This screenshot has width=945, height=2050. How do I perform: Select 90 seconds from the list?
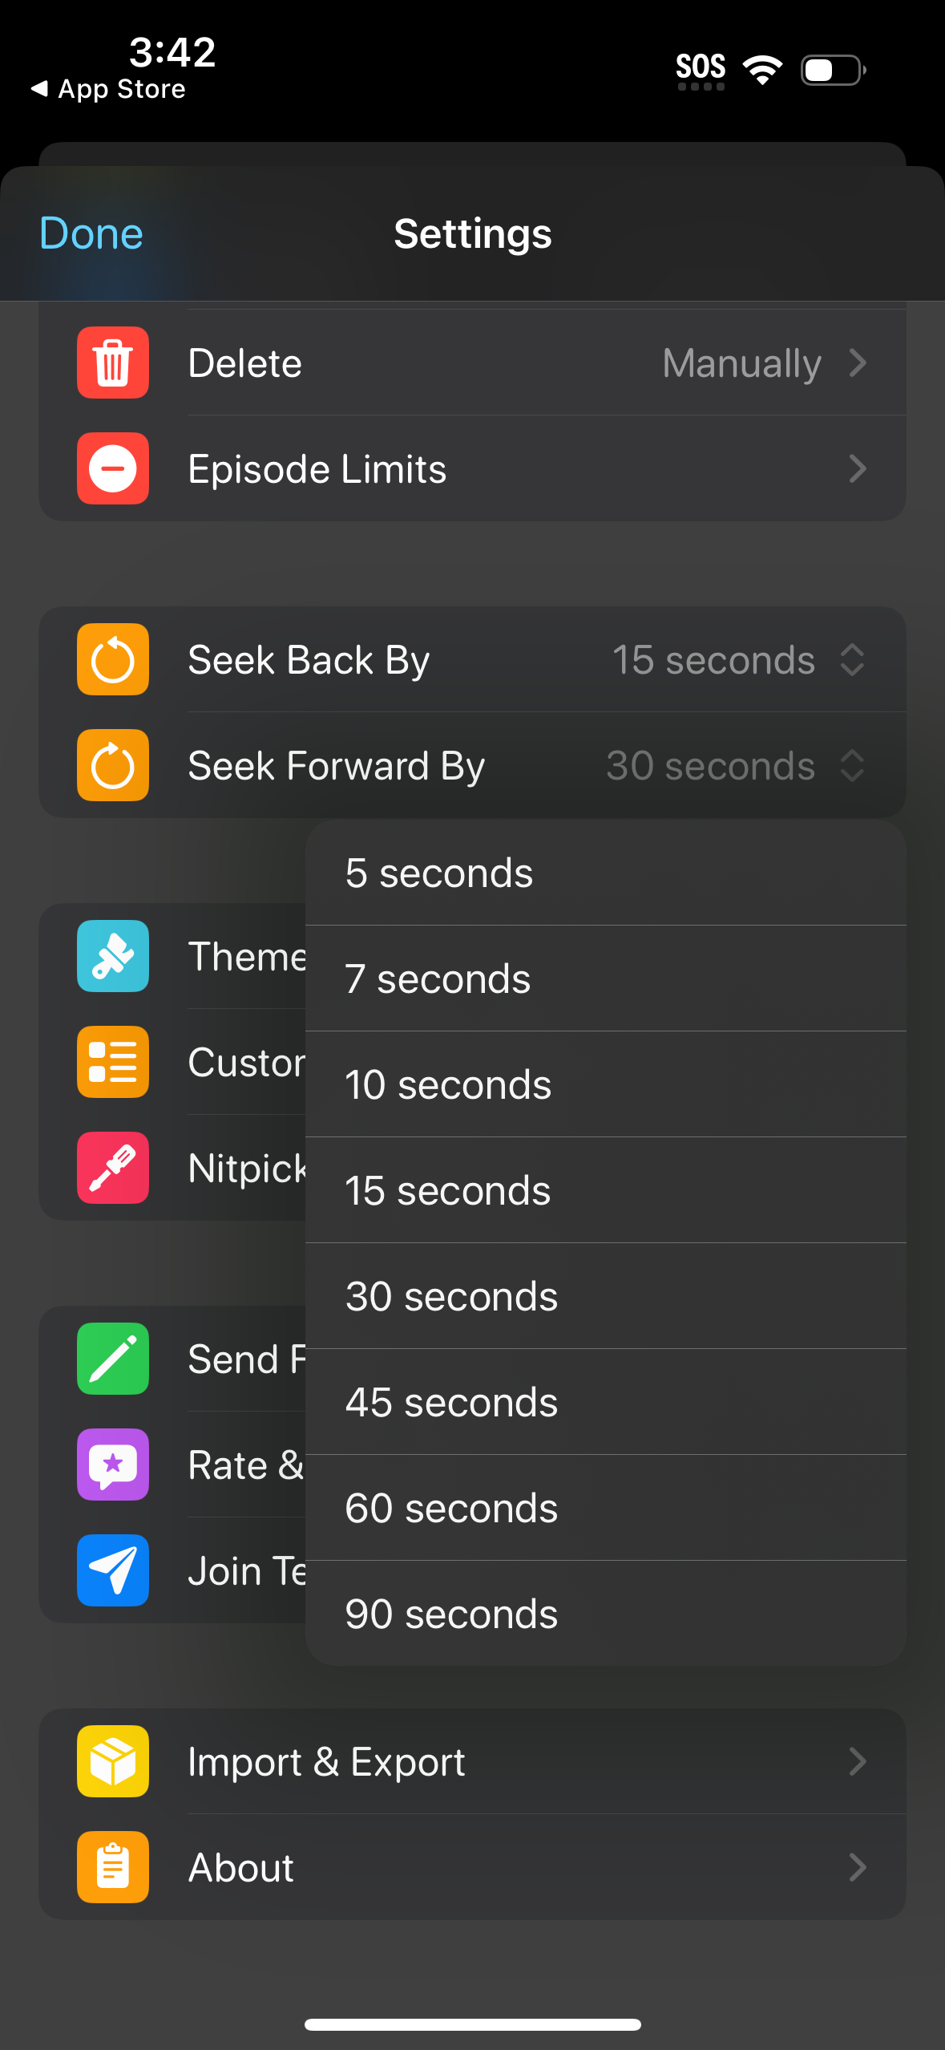click(x=605, y=1614)
